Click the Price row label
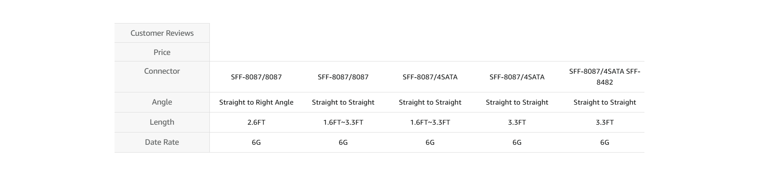The image size is (759, 194). [162, 52]
